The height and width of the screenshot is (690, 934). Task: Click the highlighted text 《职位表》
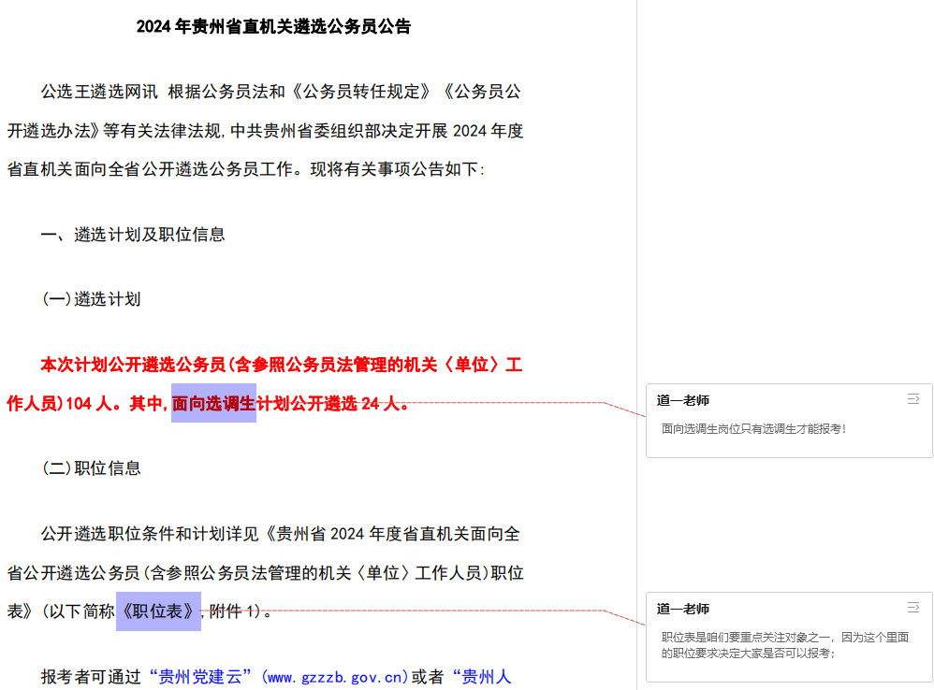click(158, 611)
